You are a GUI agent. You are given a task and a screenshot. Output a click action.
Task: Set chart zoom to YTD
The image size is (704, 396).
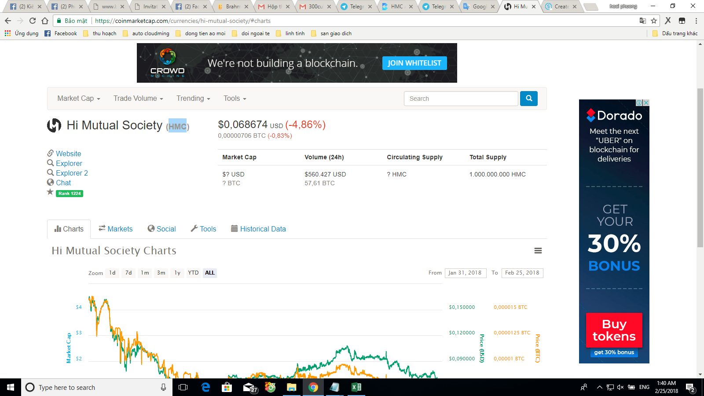point(193,273)
